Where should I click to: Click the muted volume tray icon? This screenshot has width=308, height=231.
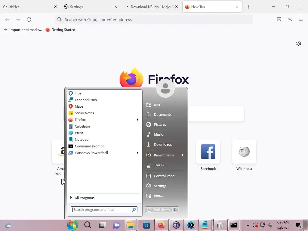pos(270,225)
